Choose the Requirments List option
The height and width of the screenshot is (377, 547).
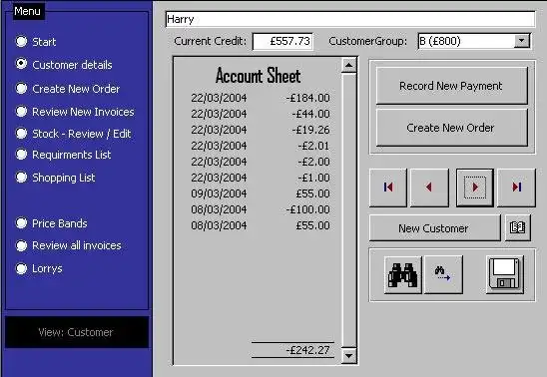(x=64, y=155)
